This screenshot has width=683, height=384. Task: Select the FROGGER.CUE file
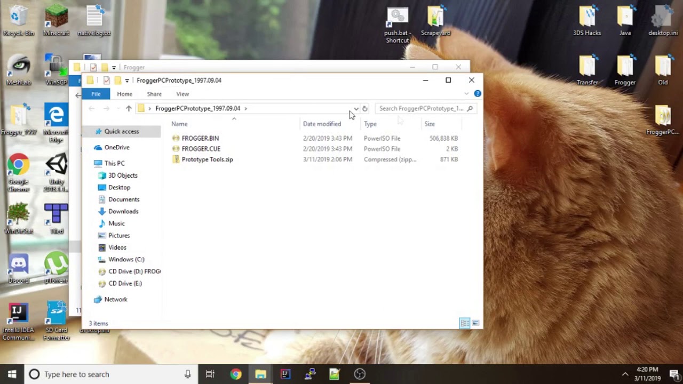(x=201, y=149)
